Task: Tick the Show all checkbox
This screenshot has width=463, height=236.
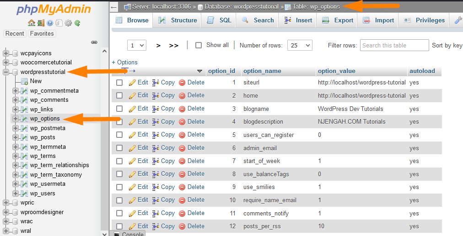Action: [x=199, y=45]
